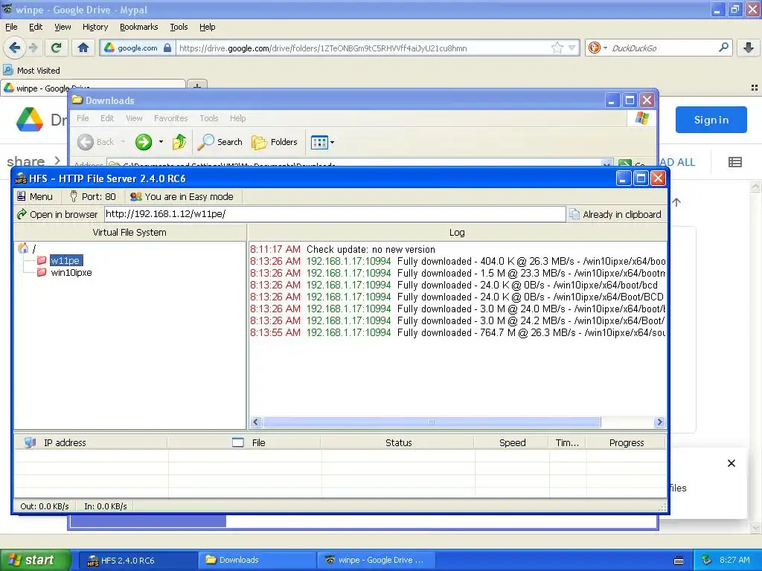This screenshot has width=762, height=571.
Task: Click the Start button
Action: point(34,560)
